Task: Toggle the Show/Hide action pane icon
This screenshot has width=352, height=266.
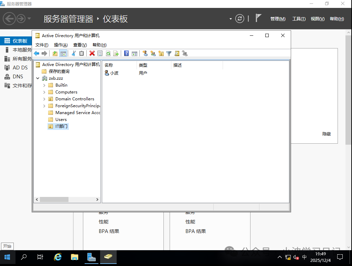Action: tap(135, 53)
